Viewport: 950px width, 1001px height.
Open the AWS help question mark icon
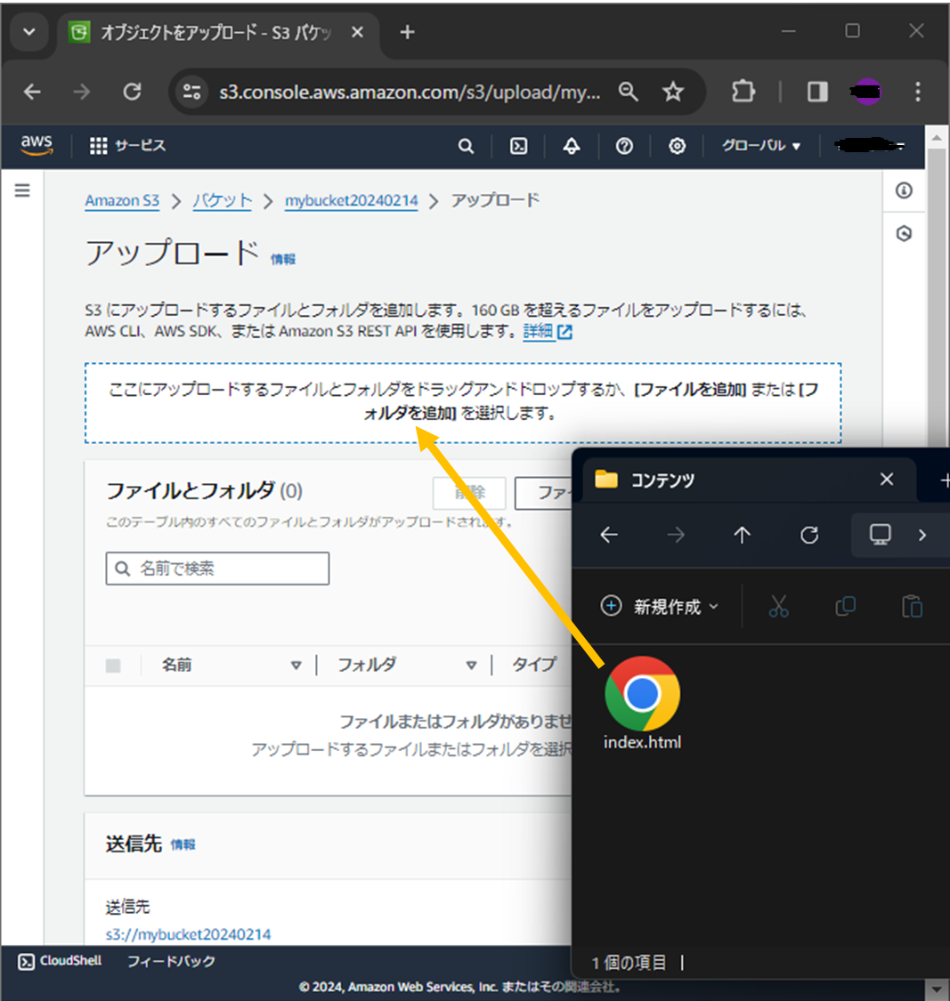624,146
